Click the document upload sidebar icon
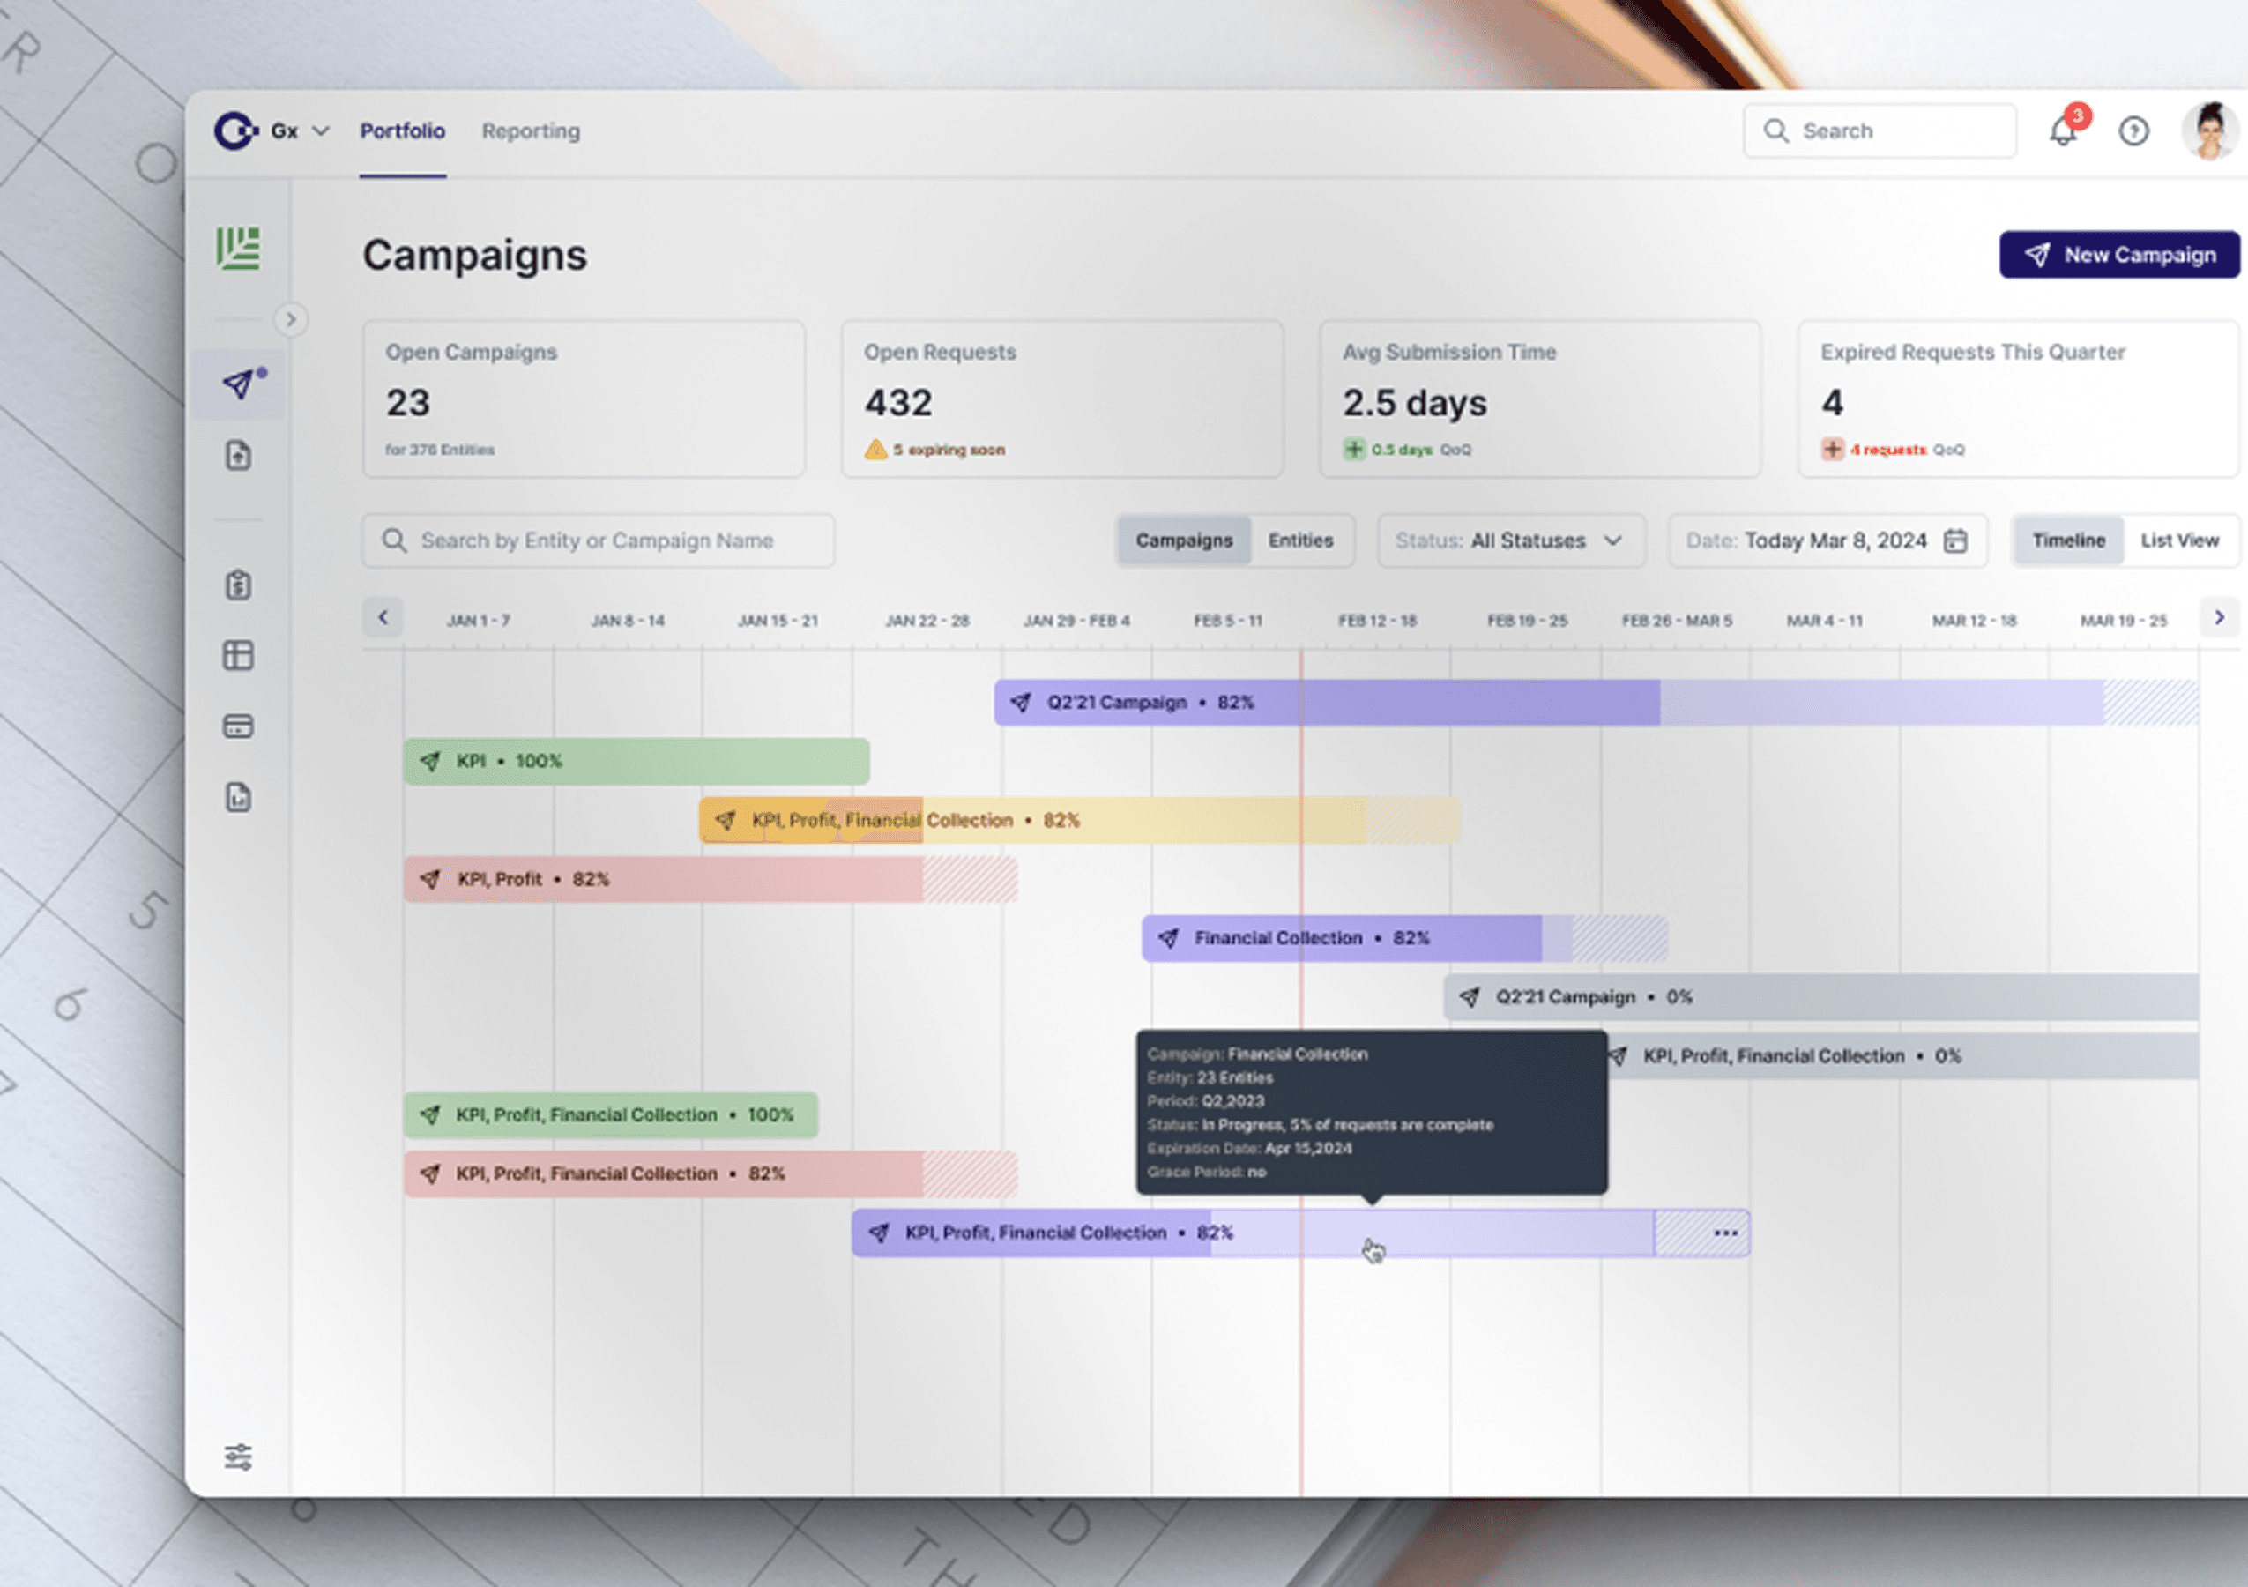This screenshot has width=2248, height=1587. tap(239, 455)
